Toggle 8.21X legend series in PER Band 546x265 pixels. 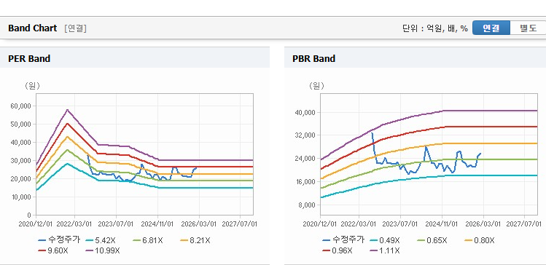[x=196, y=240]
